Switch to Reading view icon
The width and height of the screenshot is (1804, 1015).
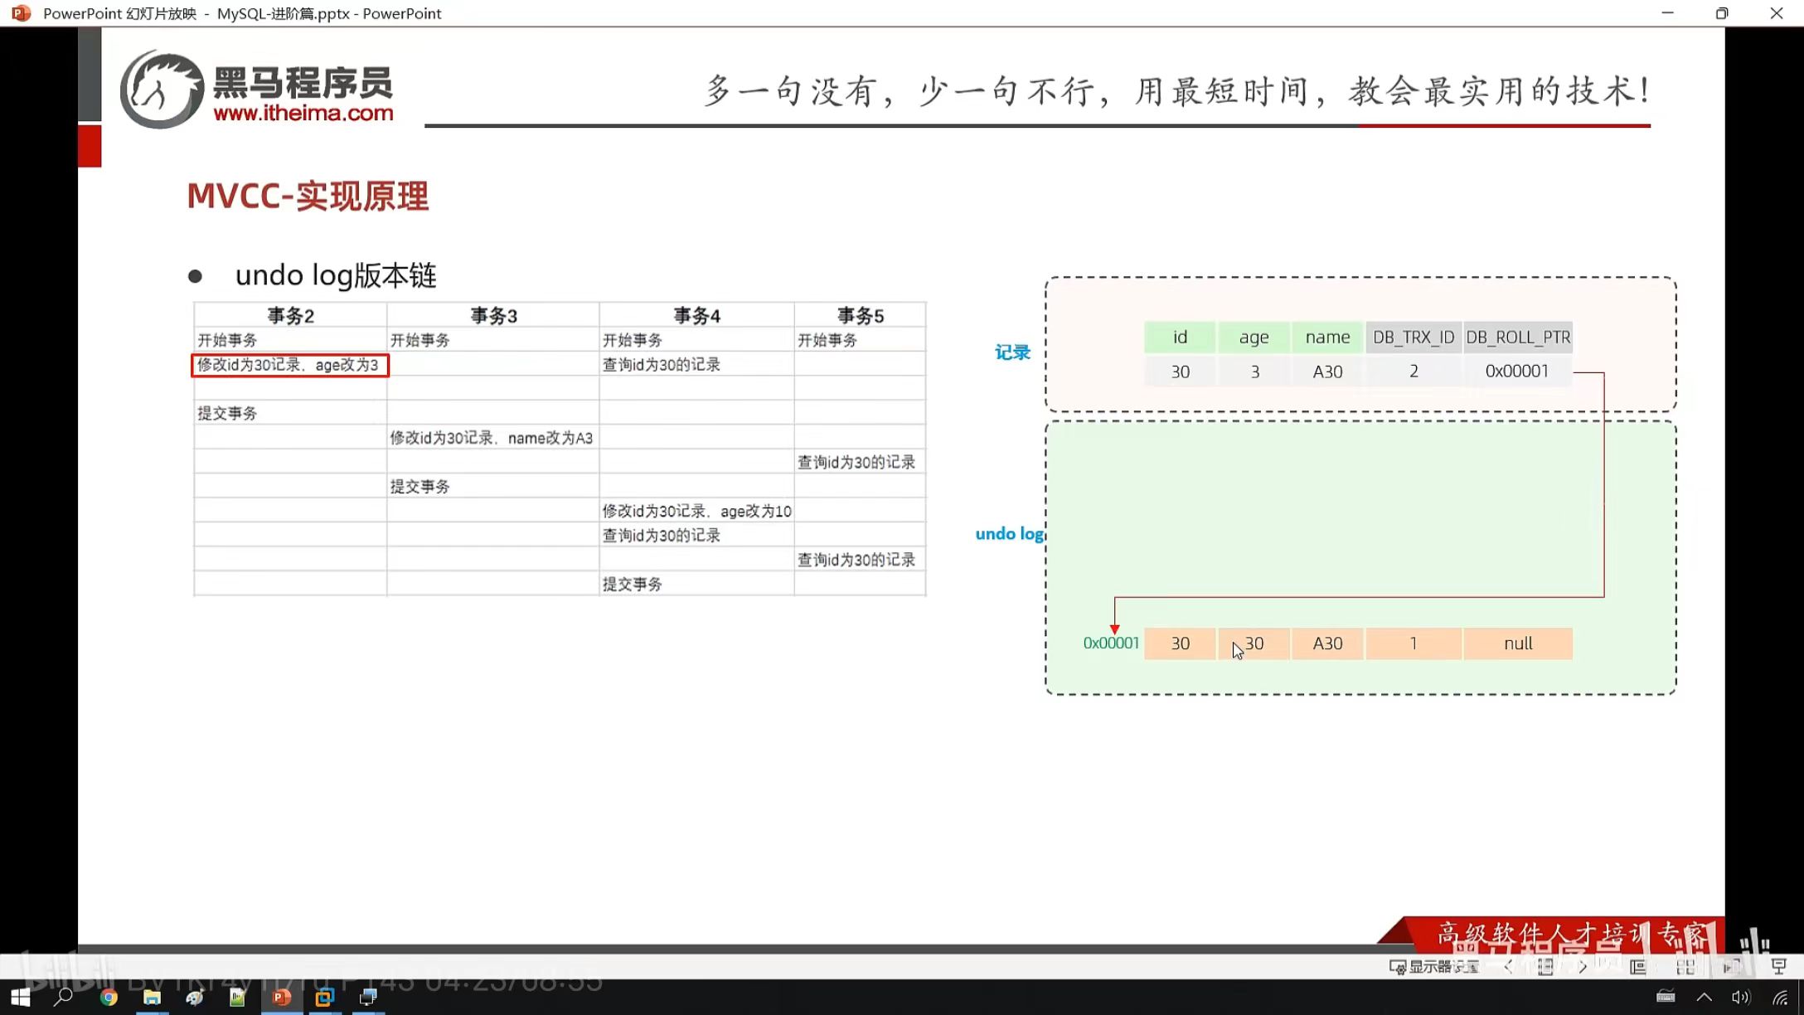(1732, 967)
